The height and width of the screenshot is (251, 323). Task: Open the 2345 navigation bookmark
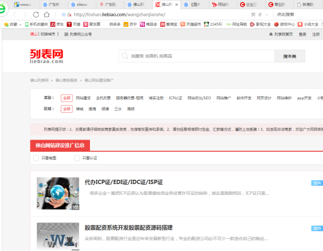(x=213, y=25)
